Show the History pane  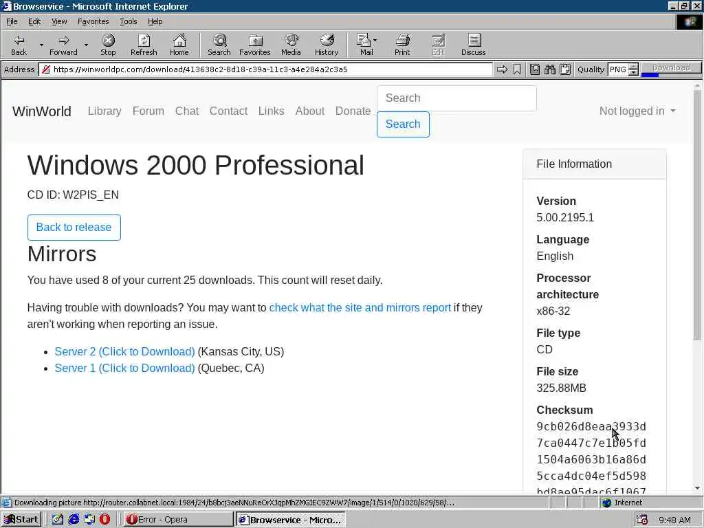click(327, 45)
